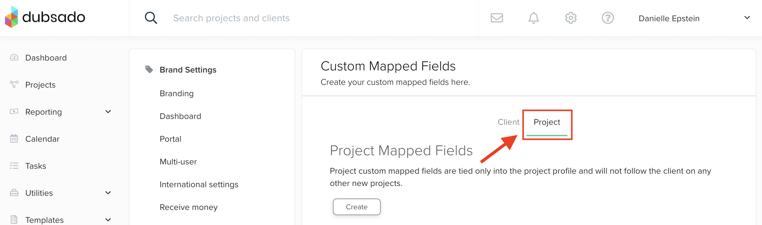Click the search magnifier icon

tap(151, 18)
